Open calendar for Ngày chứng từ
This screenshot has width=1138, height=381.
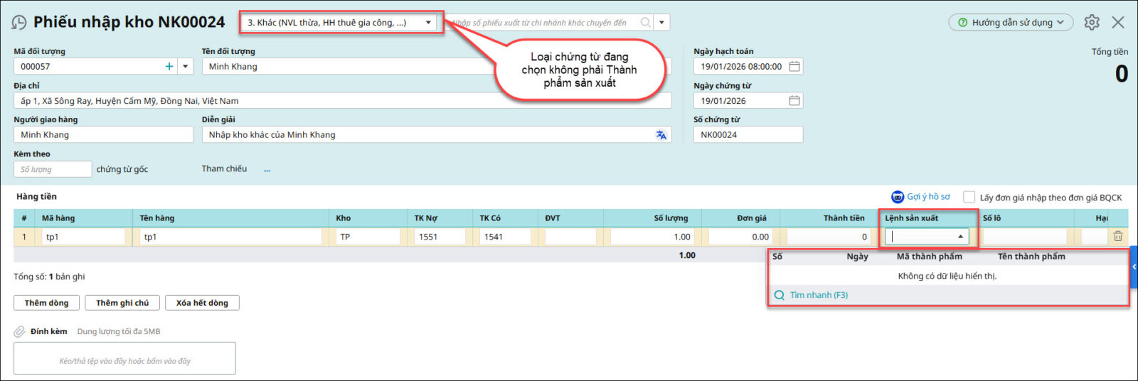click(794, 101)
